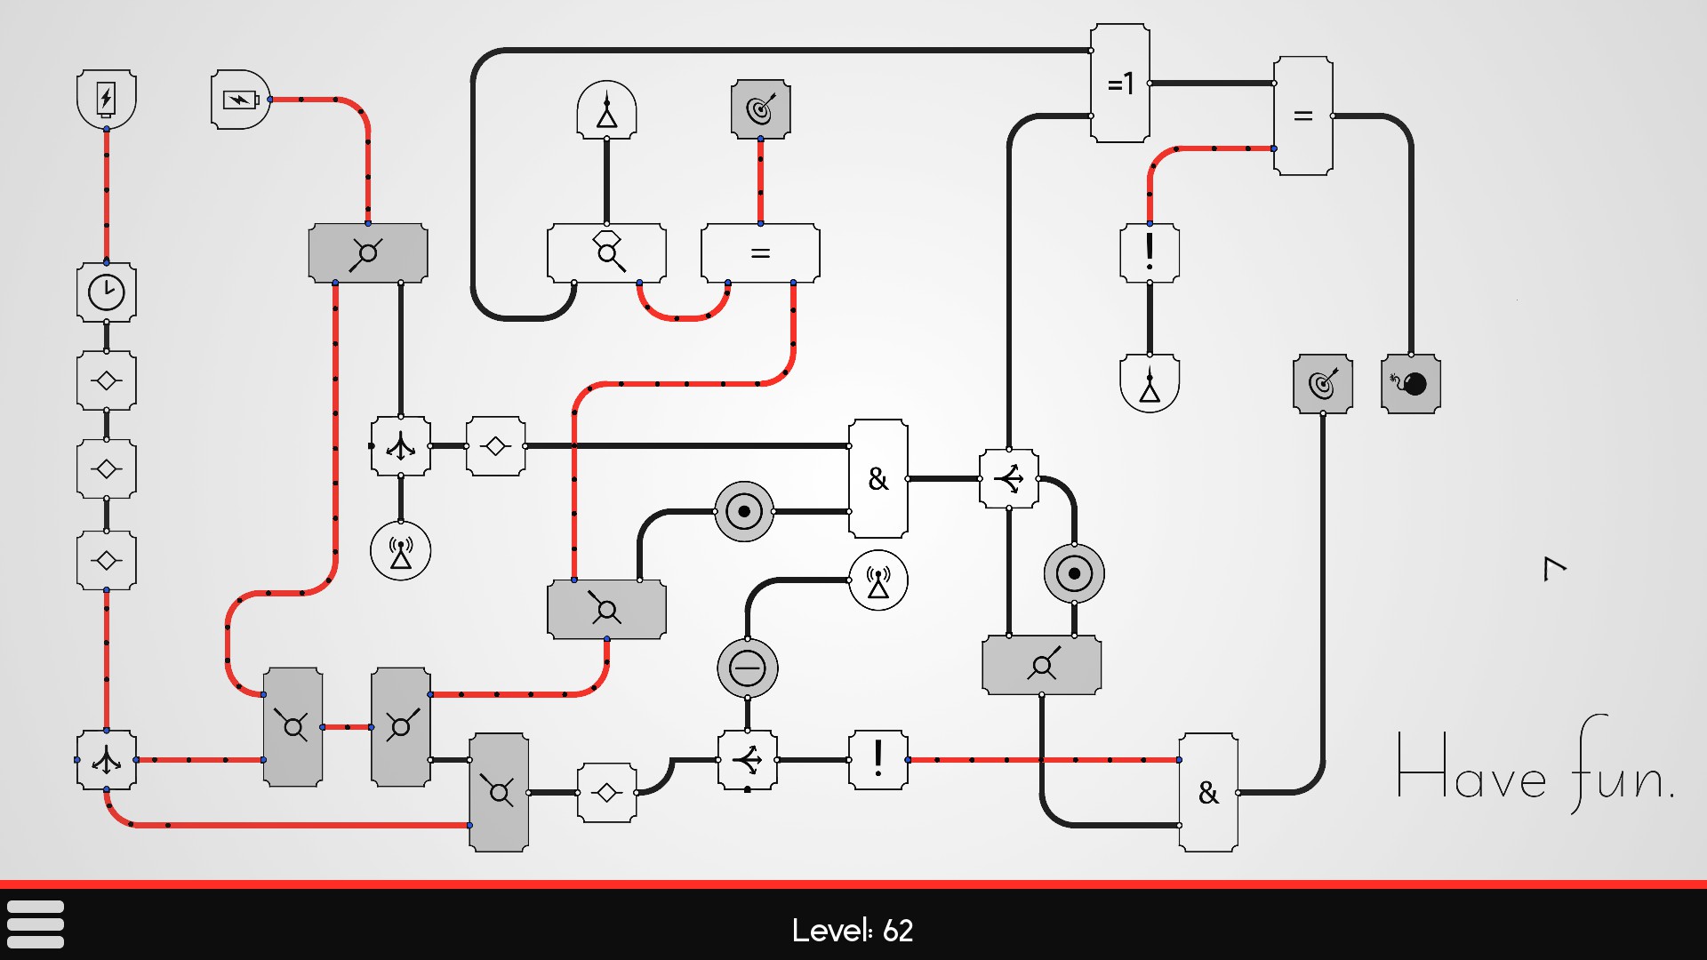Select the bottom-right AND gate node
Viewport: 1707px width, 960px height.
tap(1211, 787)
